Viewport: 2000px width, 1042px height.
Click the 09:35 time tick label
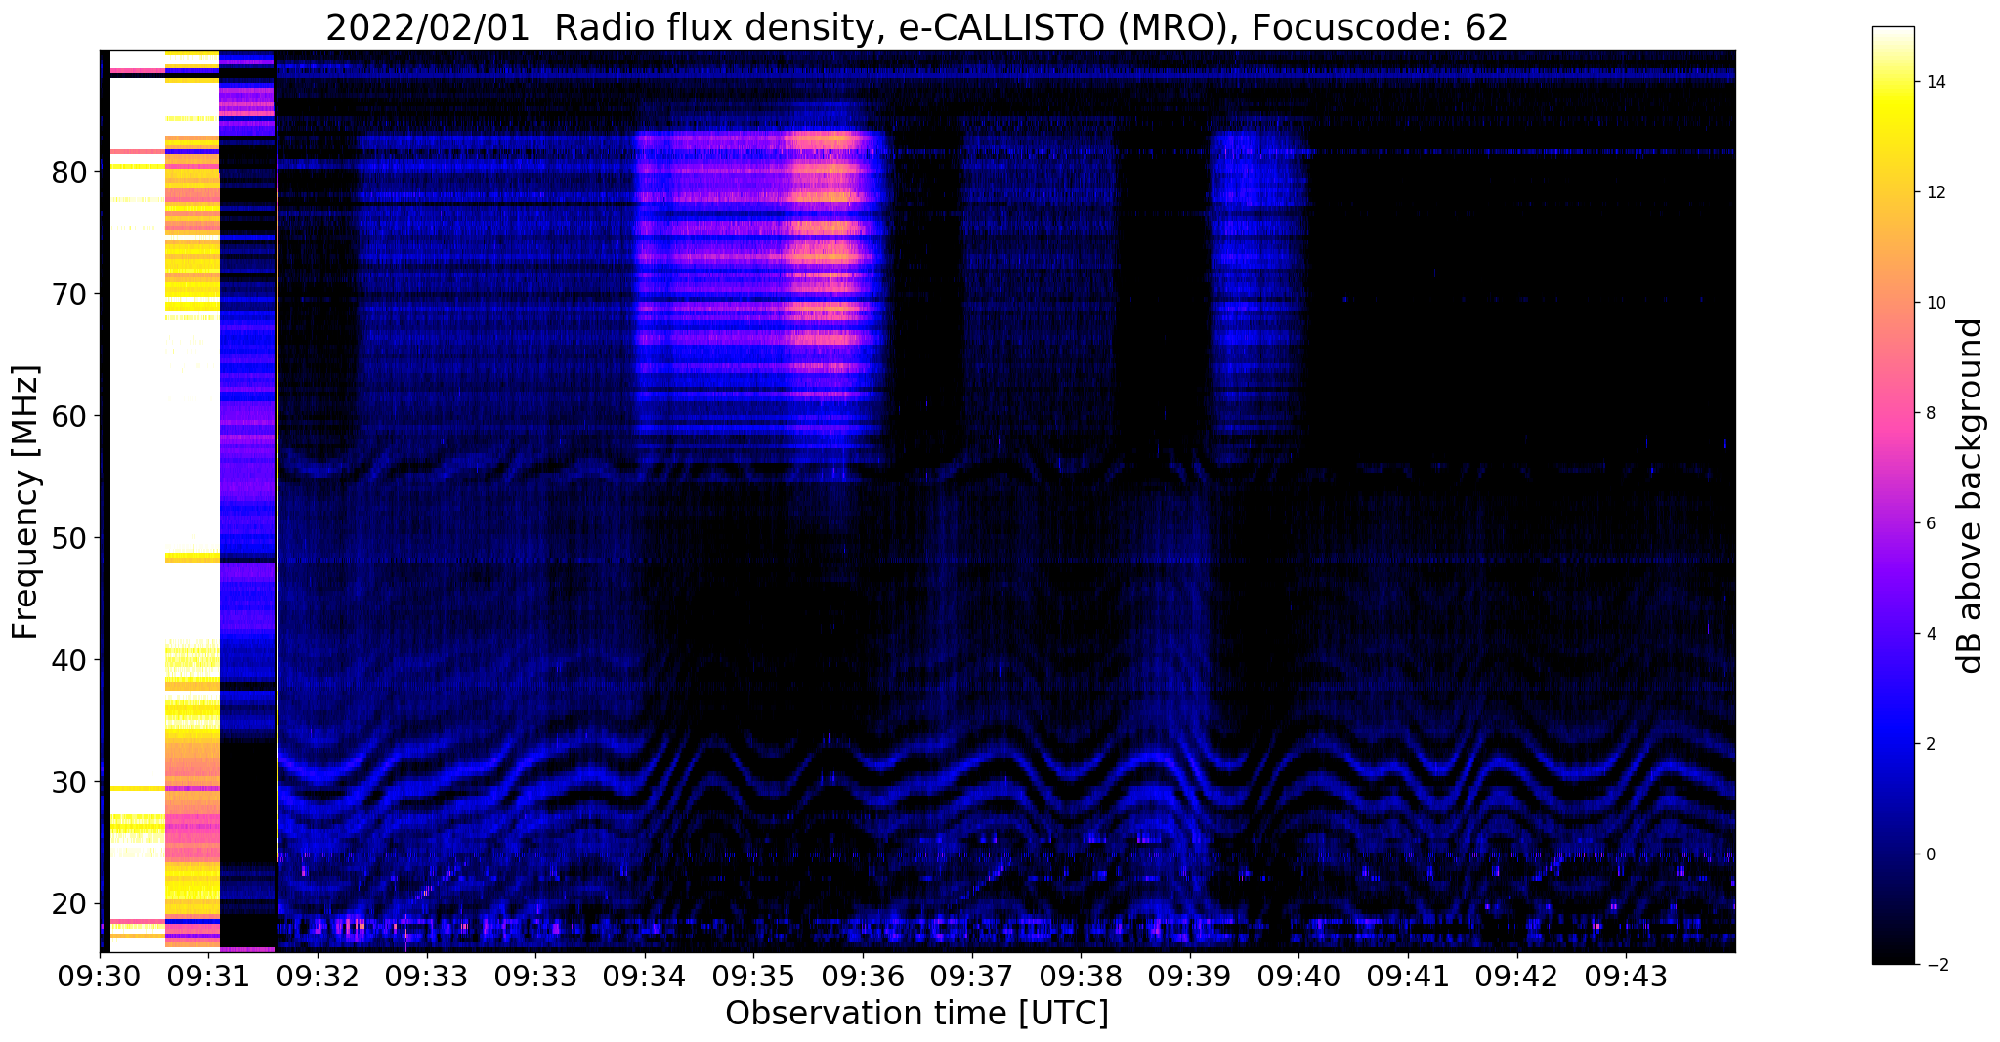753,977
